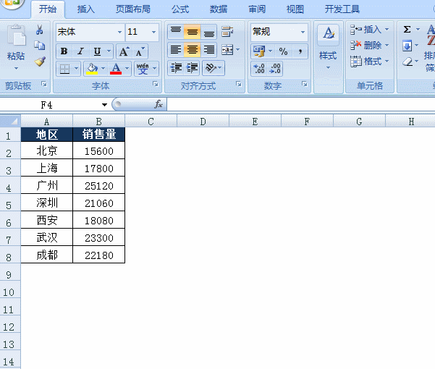Image resolution: width=435 pixels, height=369 pixels.
Task: Click the 样式 styles button
Action: [328, 47]
